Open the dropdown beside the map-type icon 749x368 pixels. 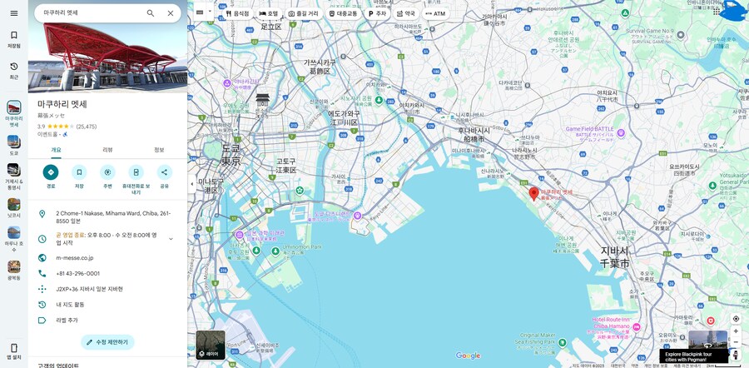(x=211, y=12)
